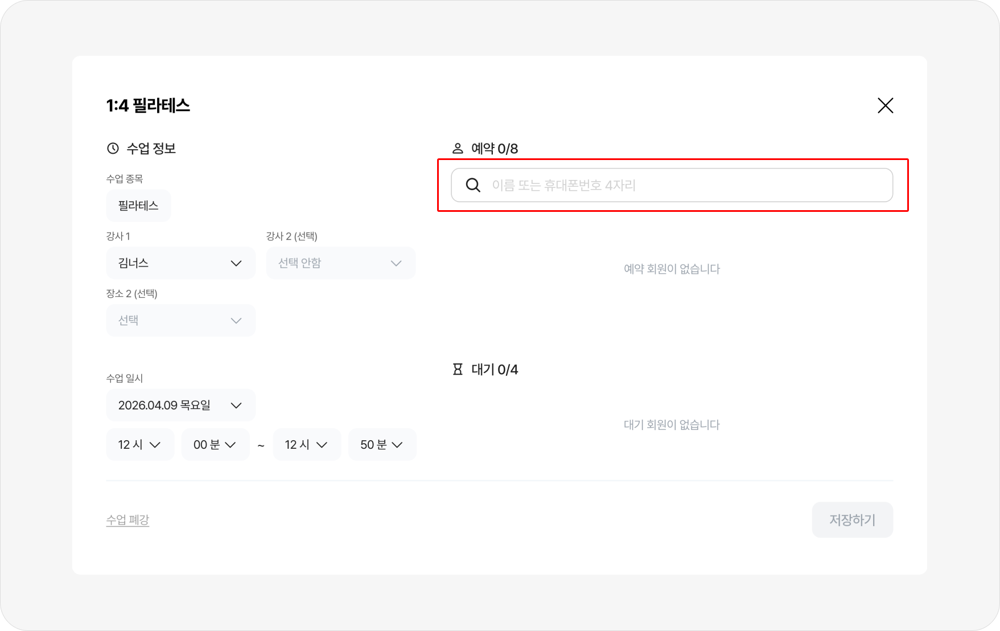Screen dimensions: 1000x631
Task: Open the 2026.04.09 목요일 date picker
Action: pyautogui.click(x=180, y=405)
